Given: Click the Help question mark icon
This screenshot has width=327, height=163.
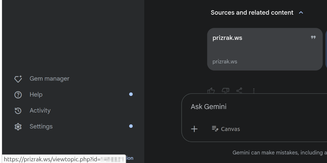Looking at the screenshot, I should 18,95.
